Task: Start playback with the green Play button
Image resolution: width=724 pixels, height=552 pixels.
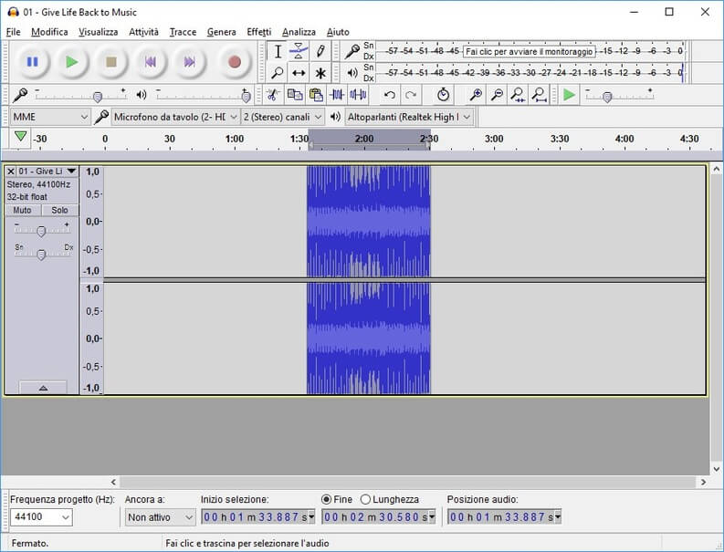Action: [x=71, y=62]
